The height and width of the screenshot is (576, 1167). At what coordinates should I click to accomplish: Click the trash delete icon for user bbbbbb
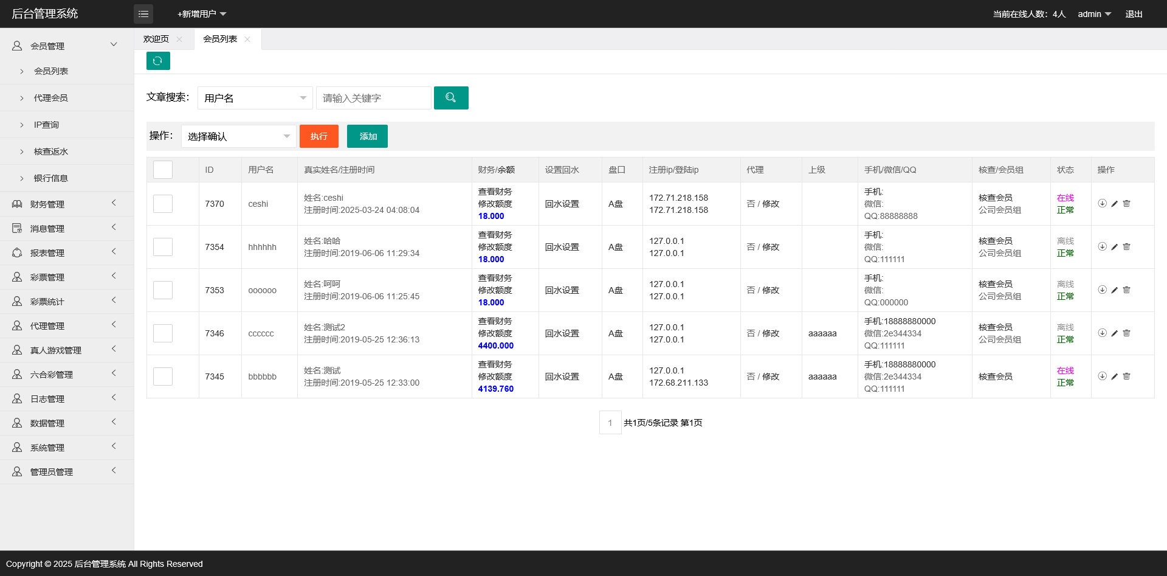point(1126,376)
